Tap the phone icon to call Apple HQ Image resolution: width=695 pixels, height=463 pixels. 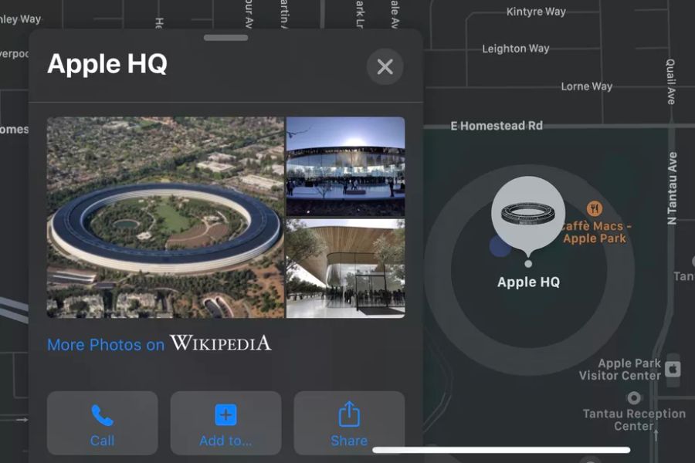coord(102,416)
